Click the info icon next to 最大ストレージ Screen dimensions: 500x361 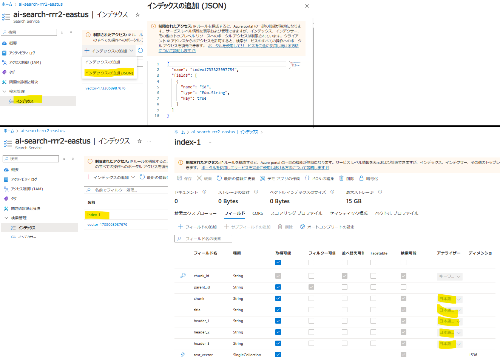(x=380, y=192)
